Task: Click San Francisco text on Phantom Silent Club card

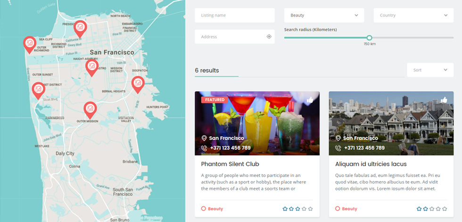Action: (227, 138)
